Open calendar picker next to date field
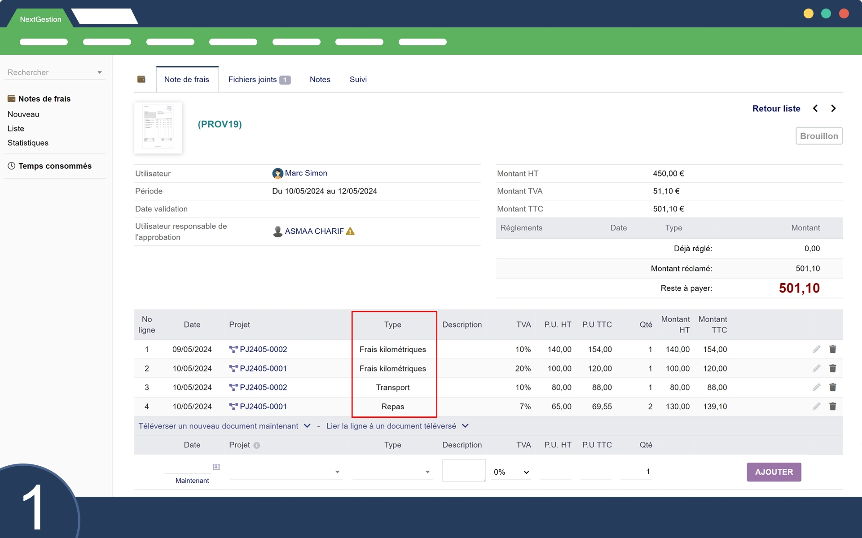Screen dimensions: 862x538 coord(216,467)
